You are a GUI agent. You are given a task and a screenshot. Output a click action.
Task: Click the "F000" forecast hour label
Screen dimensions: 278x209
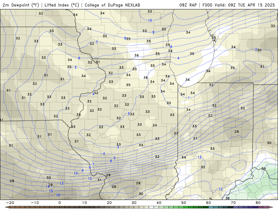[207, 5]
